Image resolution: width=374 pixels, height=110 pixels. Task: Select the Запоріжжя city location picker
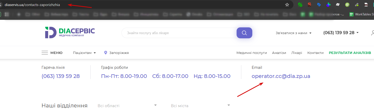click(116, 53)
